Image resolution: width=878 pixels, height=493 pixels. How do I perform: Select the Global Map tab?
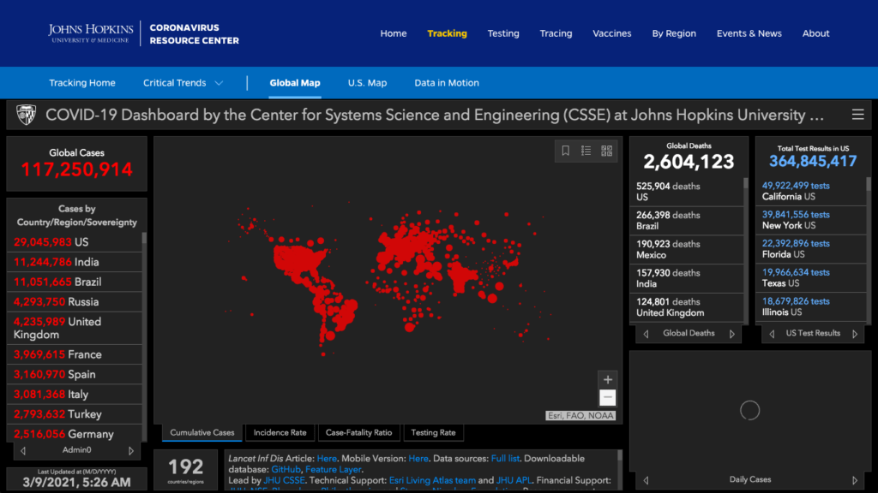tap(295, 83)
